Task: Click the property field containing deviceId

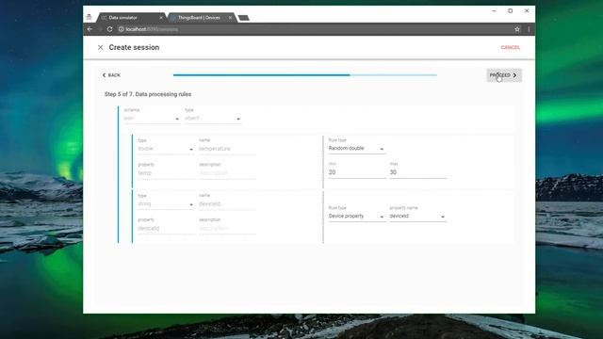Action: coord(166,228)
